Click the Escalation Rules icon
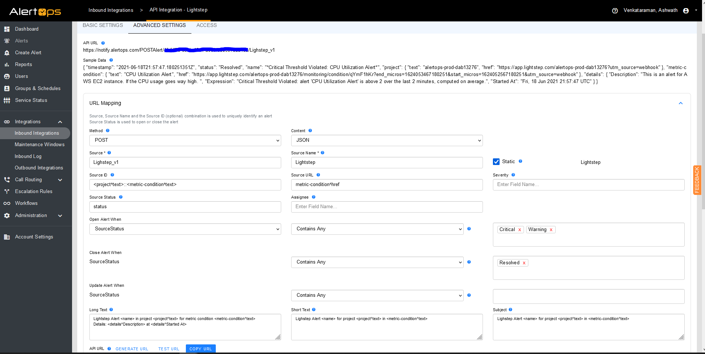 [7, 192]
